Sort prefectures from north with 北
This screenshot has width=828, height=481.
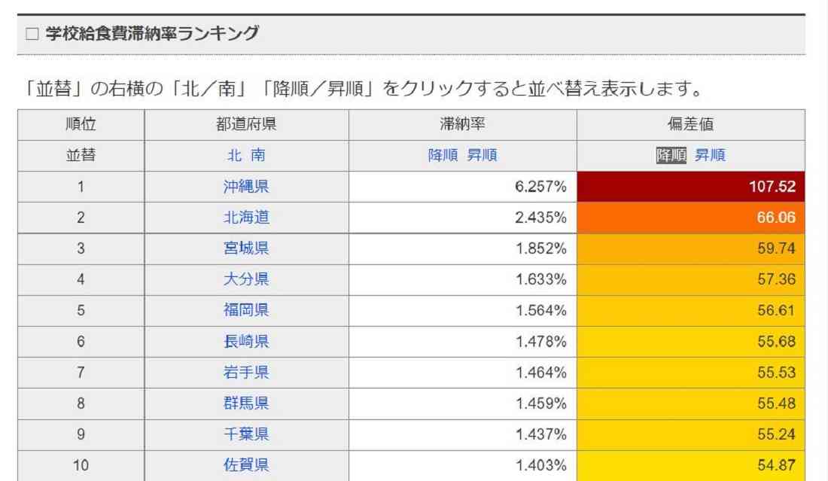point(234,156)
